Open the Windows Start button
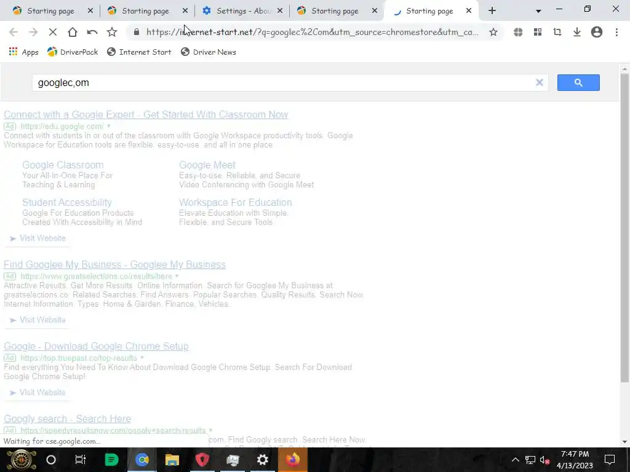Screen dimensions: 630x472 click(x=22, y=460)
